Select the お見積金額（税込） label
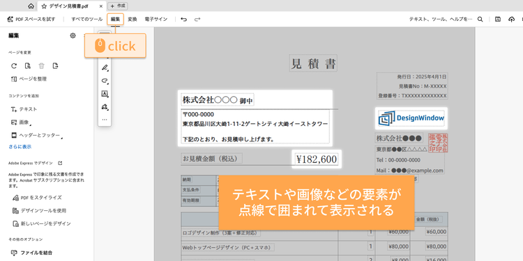The width and height of the screenshot is (523, 261). click(211, 159)
